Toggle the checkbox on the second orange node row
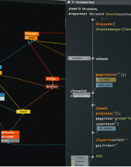The height and width of the screenshot is (167, 131). tap(27, 38)
